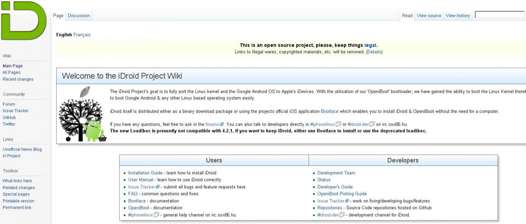Open OpeniBoot documentation link

pos(139,208)
